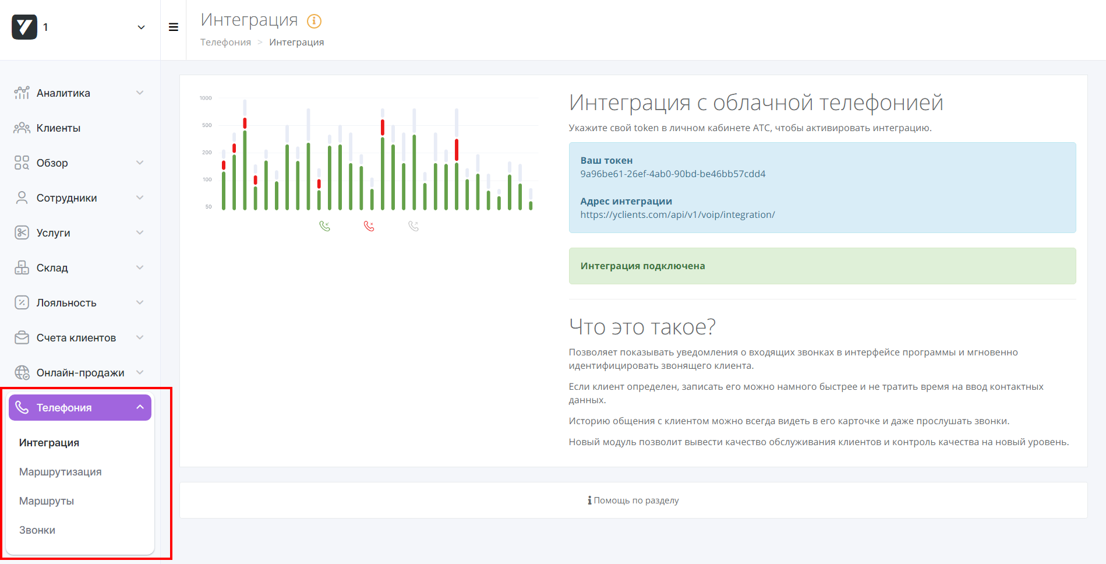Expand the Склад menu chevron
Screen dimensions: 1106x564
[x=140, y=268]
